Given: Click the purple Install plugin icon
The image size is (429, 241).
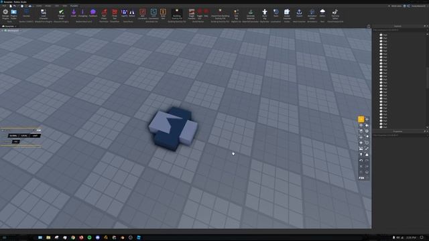Looking at the screenshot, I should [x=74, y=13].
